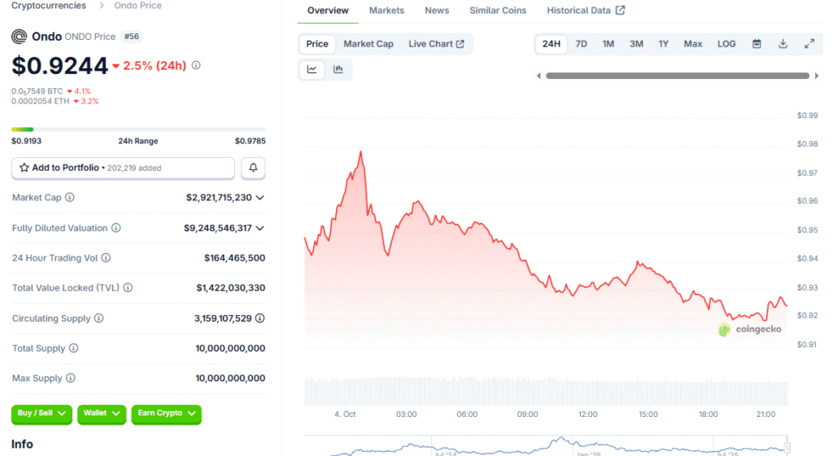Switch chart to Market Cap
The height and width of the screenshot is (456, 833).
(368, 44)
